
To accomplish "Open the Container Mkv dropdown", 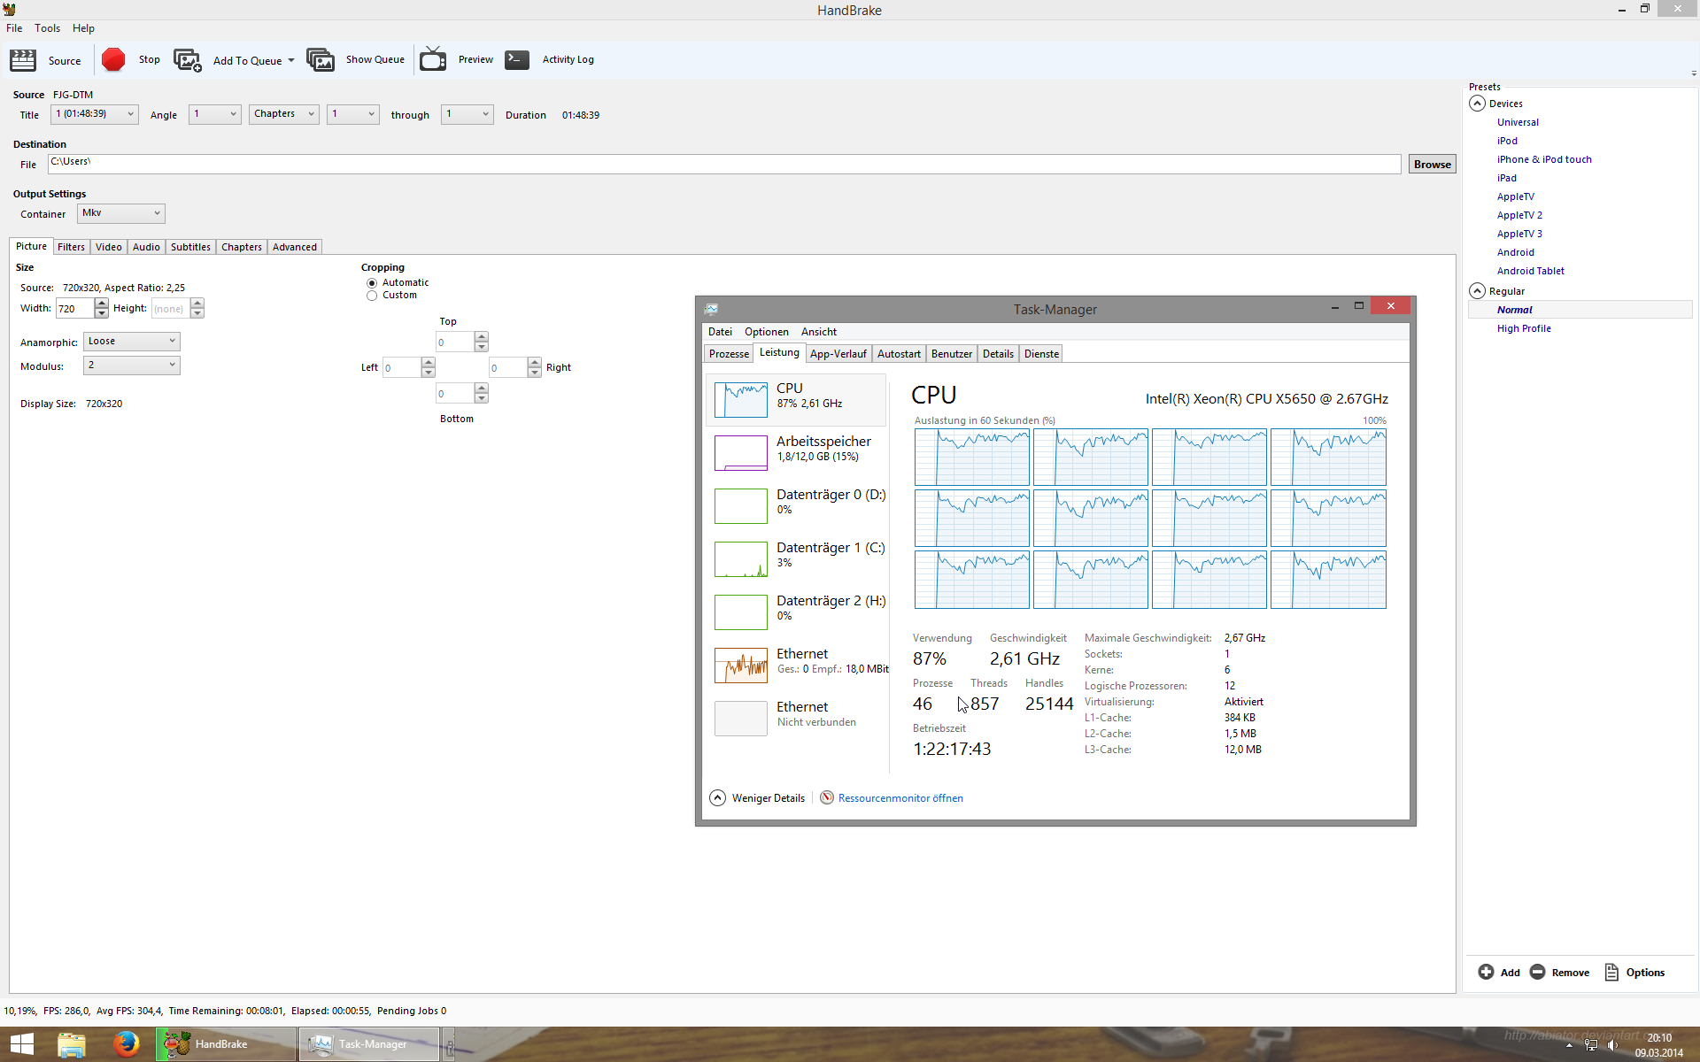I will click(121, 213).
